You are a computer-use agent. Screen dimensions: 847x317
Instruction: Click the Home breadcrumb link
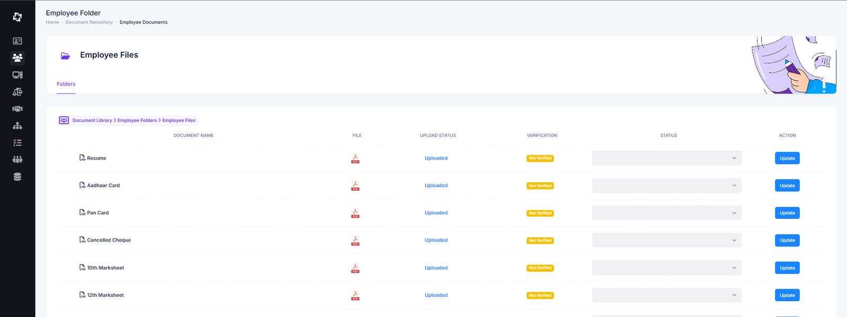tap(52, 22)
